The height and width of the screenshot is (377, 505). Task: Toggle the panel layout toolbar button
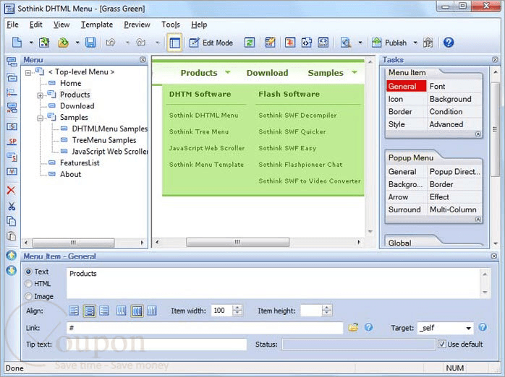click(x=174, y=43)
